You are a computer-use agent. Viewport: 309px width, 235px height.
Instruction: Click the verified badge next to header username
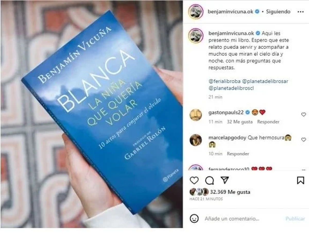pyautogui.click(x=257, y=12)
